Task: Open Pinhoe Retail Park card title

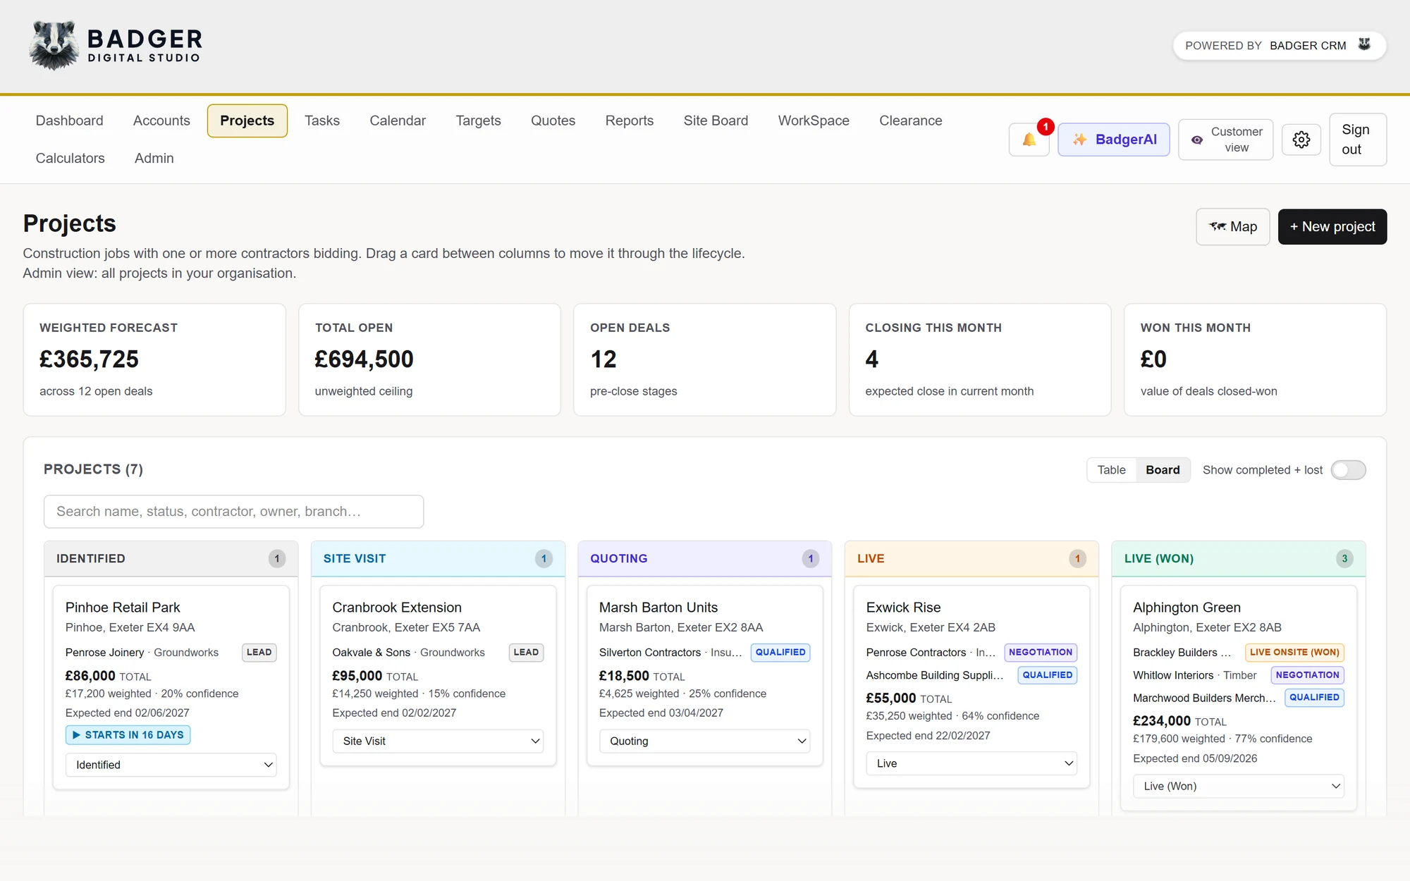Action: tap(123, 608)
